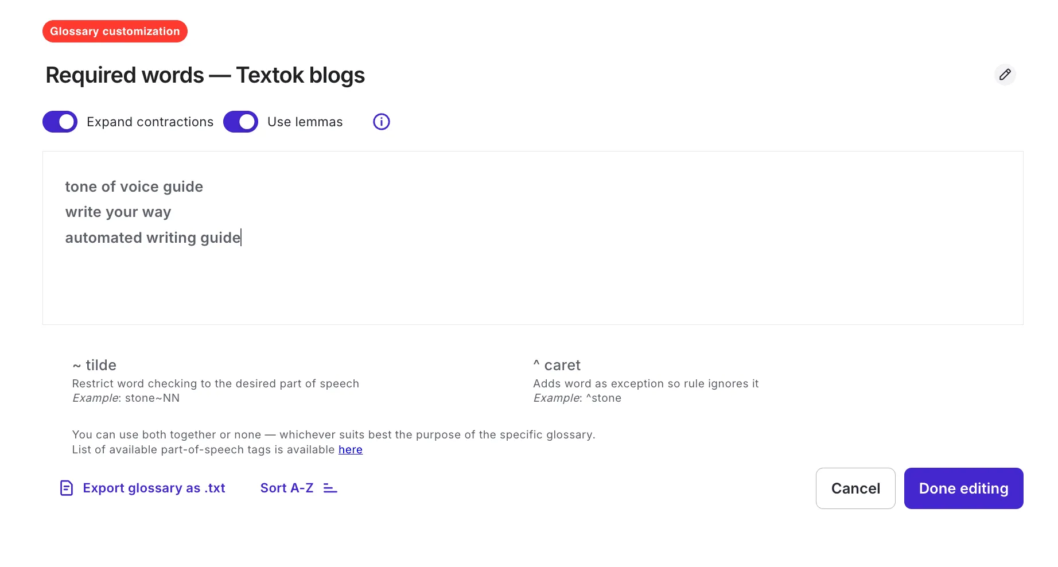Click at end of "automated writing guide"
The height and width of the screenshot is (567, 1058).
241,238
